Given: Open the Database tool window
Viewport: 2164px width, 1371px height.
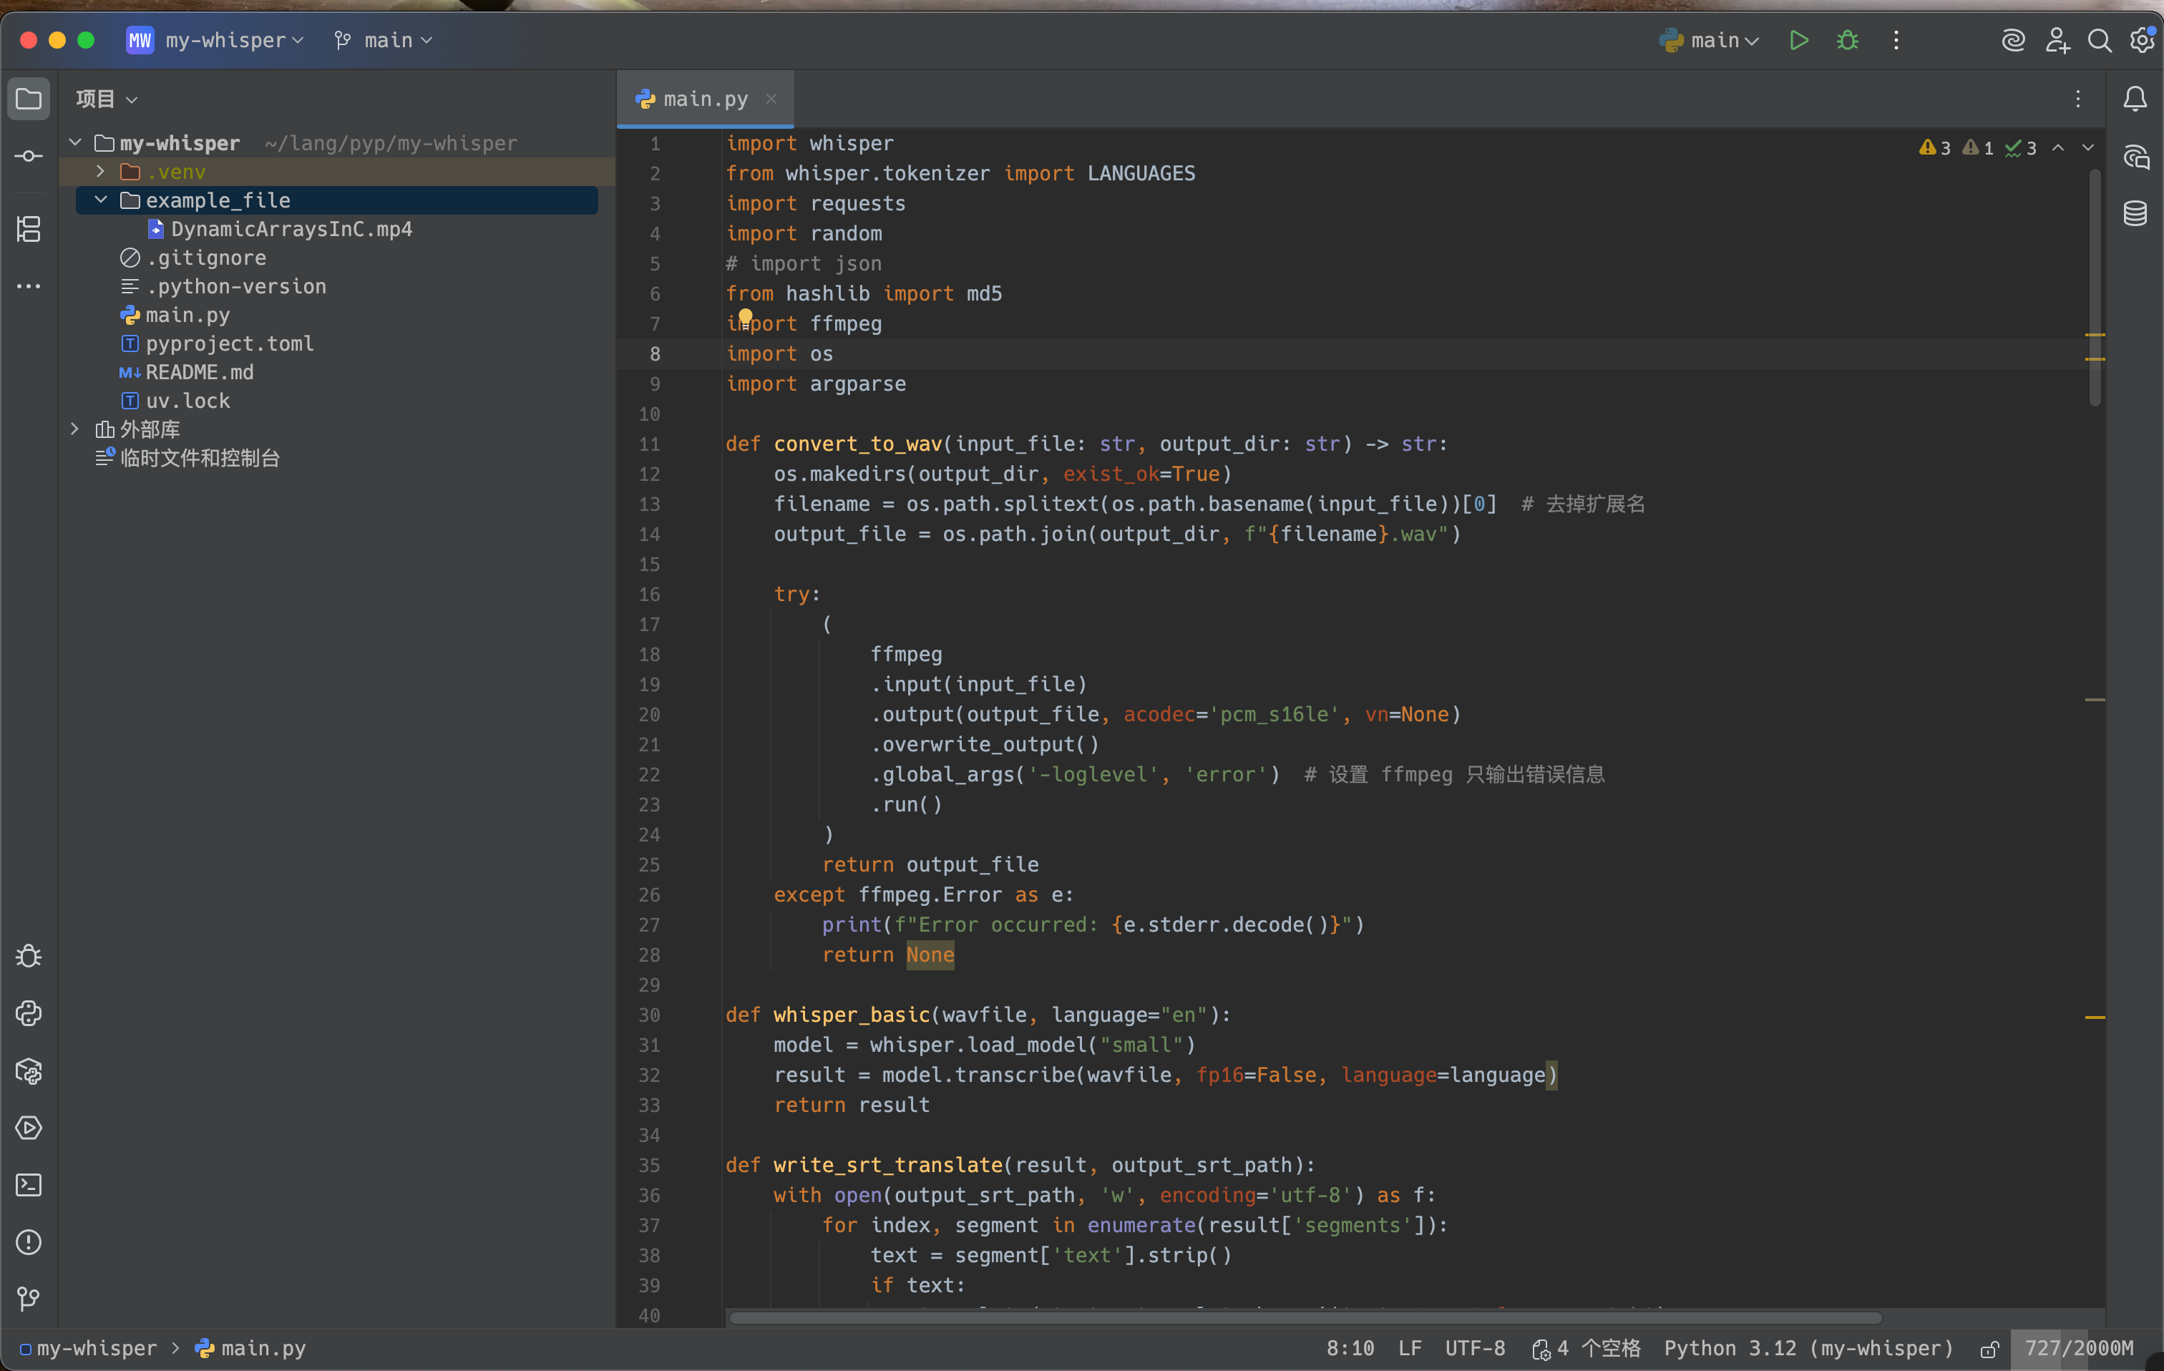Looking at the screenshot, I should pos(2135,214).
